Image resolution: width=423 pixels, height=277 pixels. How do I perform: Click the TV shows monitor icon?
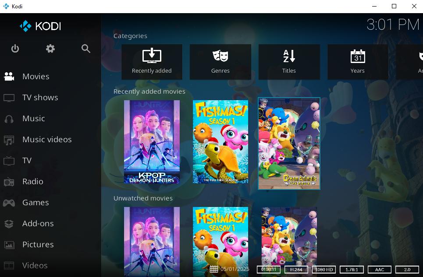pos(9,98)
